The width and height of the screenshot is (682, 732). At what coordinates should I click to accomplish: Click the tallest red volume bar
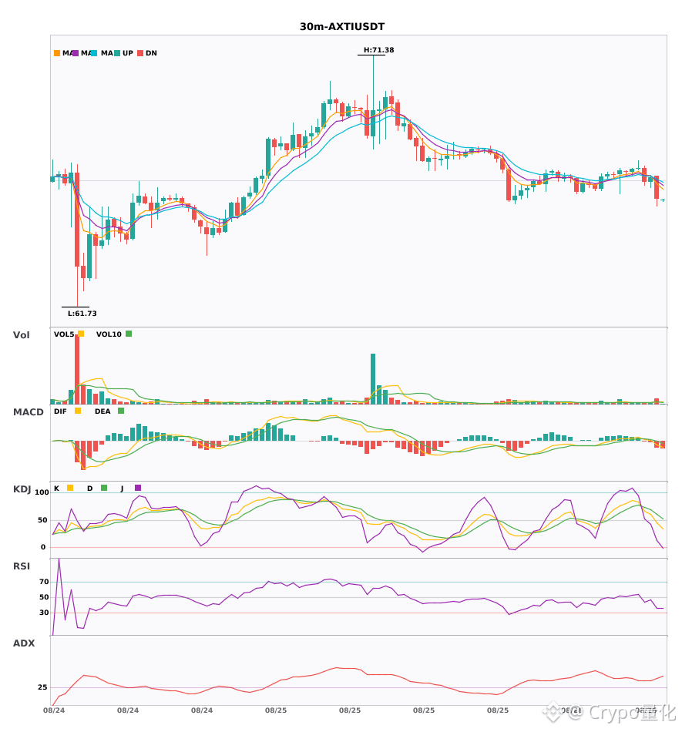[x=77, y=369]
